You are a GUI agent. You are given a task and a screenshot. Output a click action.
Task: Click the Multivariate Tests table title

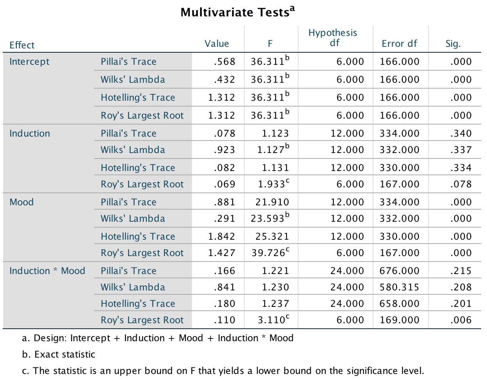click(237, 12)
